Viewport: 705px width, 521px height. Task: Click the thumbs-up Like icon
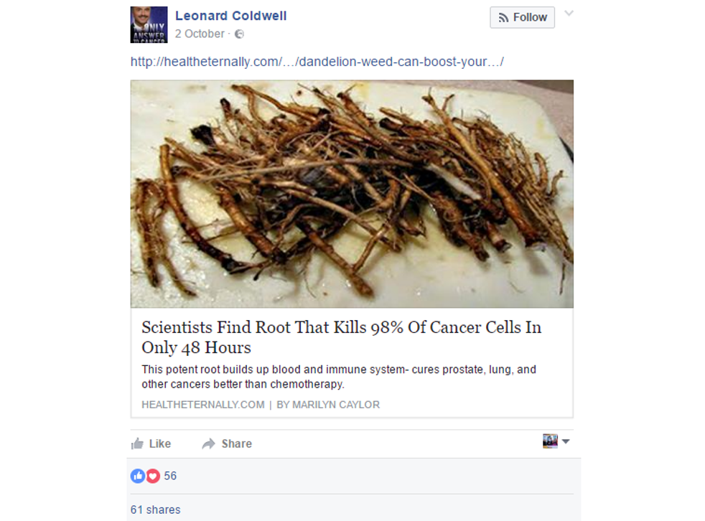pos(137,443)
